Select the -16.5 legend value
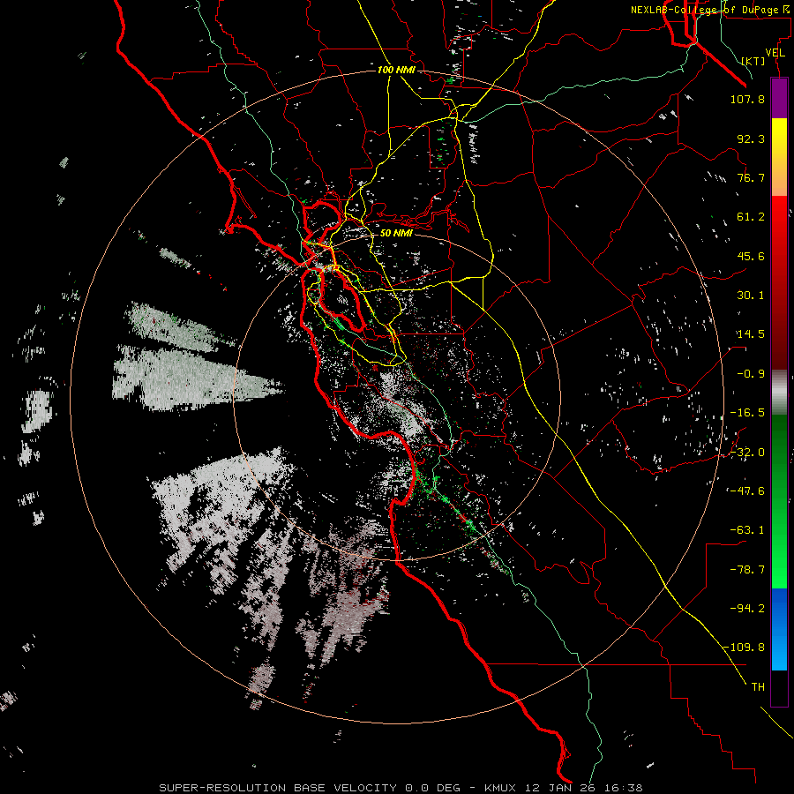This screenshot has height=794, width=794. (747, 413)
